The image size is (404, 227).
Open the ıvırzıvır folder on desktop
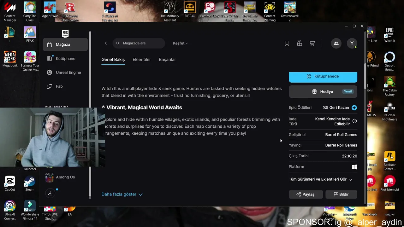coord(389,208)
